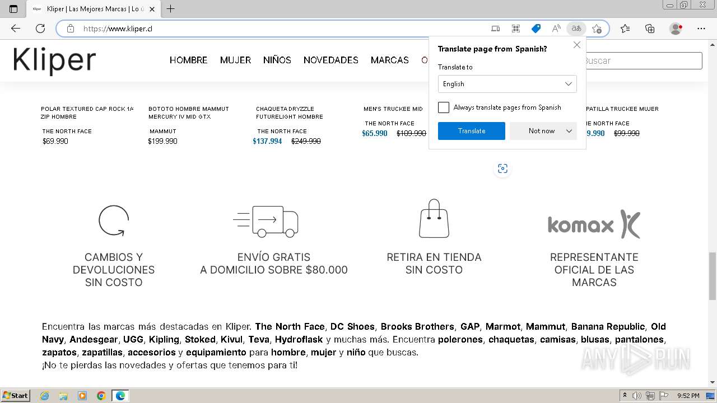Click the $65.990 sale price
717x403 pixels.
pyautogui.click(x=375, y=134)
